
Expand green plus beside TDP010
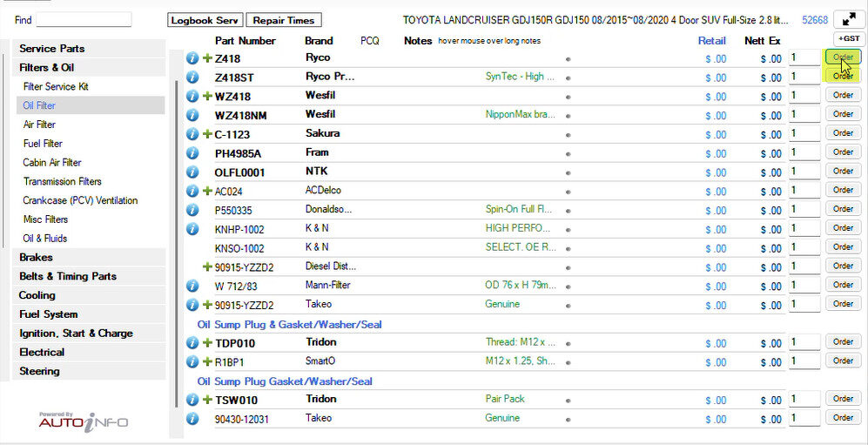pyautogui.click(x=207, y=343)
